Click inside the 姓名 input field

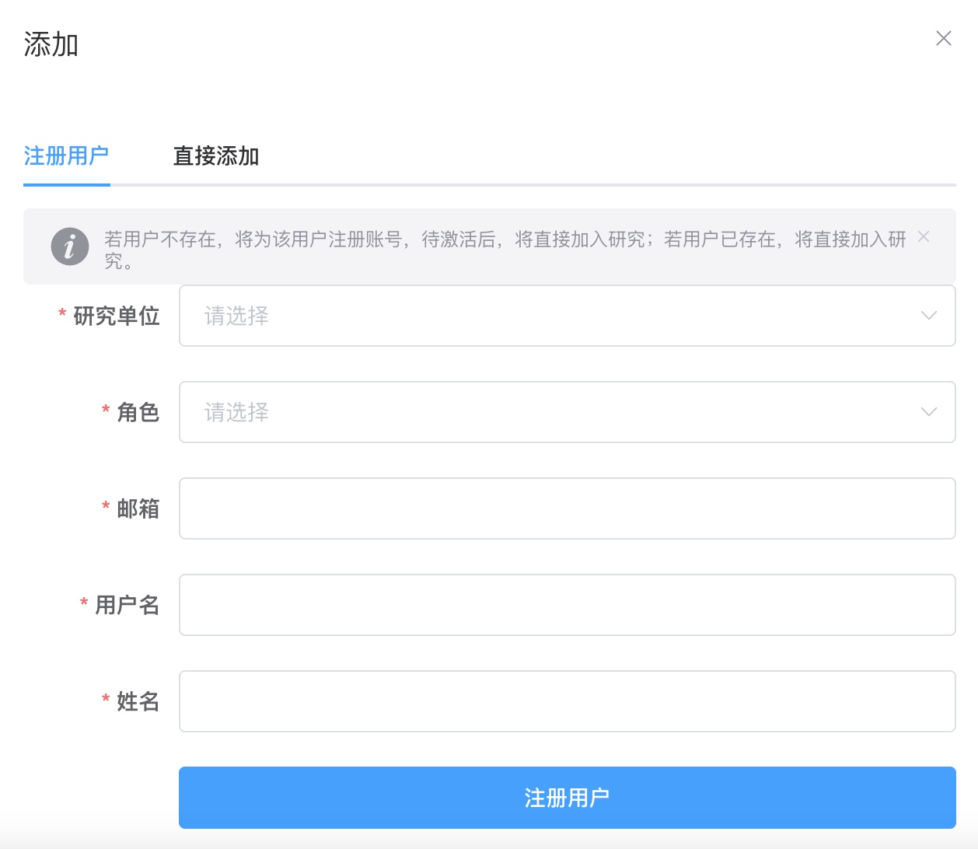[x=567, y=701]
